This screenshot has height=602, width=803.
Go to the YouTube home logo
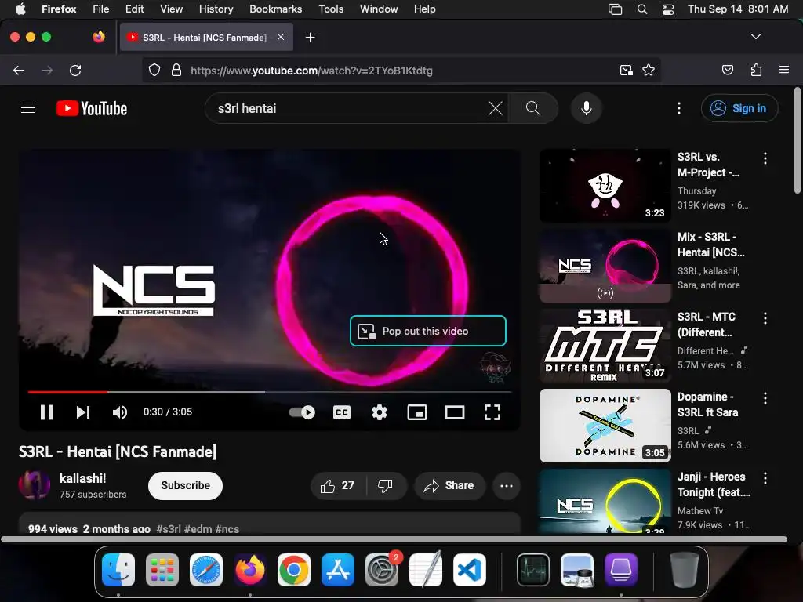pyautogui.click(x=92, y=108)
